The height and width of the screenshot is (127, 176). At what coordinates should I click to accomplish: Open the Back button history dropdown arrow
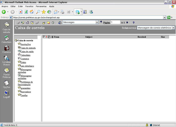(x=8, y=12)
